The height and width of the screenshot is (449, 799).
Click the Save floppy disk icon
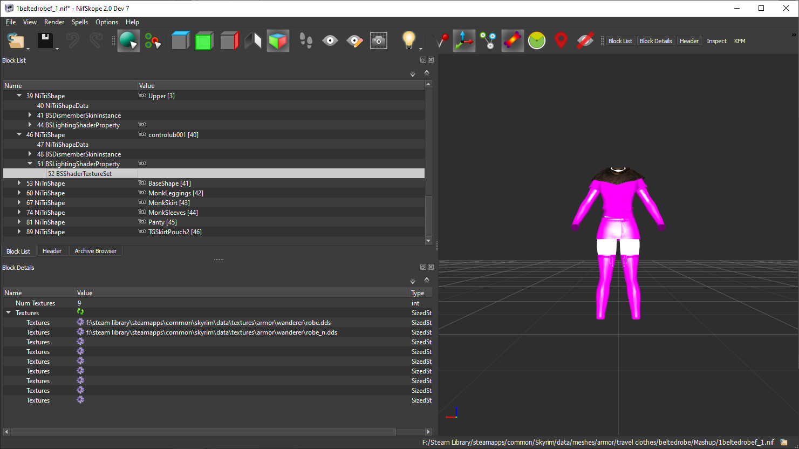pos(45,41)
